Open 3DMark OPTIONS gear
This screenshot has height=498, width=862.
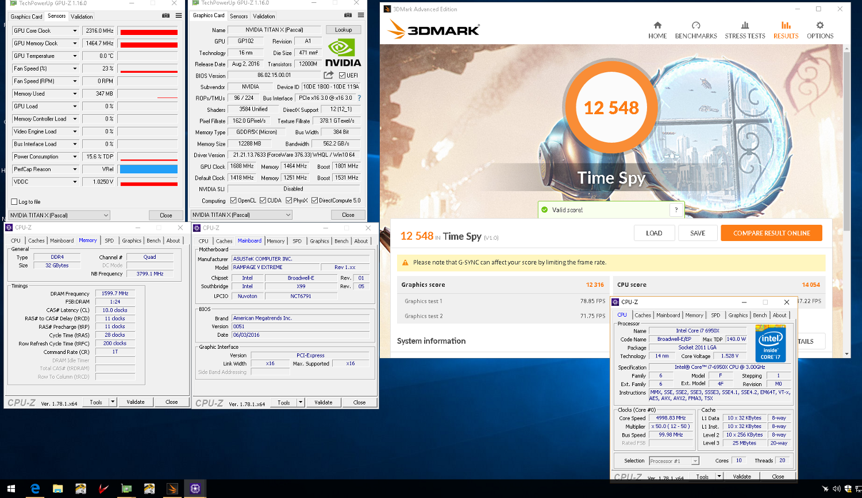click(820, 30)
